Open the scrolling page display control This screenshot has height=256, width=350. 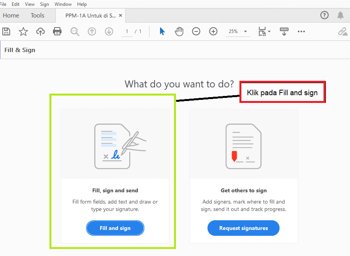coord(284,31)
